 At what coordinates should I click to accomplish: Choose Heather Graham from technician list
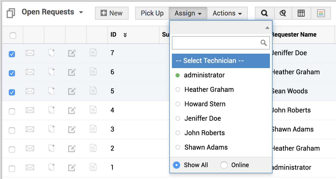[209, 89]
